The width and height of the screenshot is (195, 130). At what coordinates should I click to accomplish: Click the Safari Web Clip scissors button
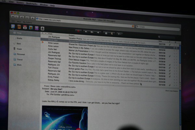pos(27,18)
